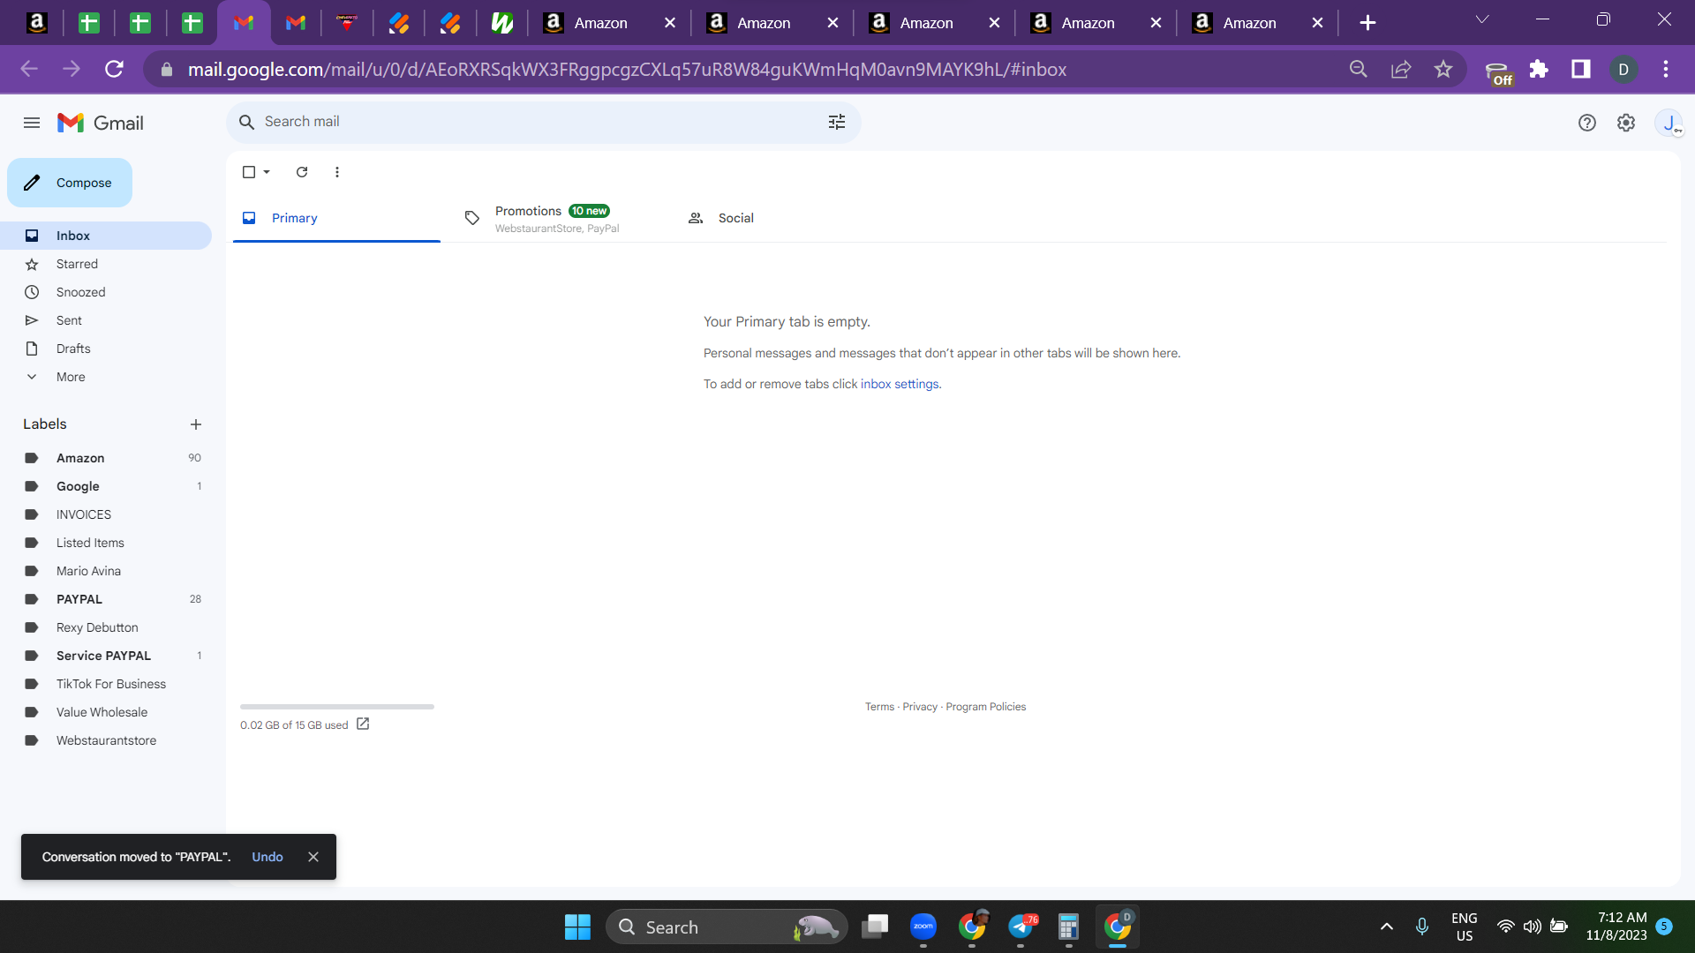Refresh the inbox list
Image resolution: width=1695 pixels, height=953 pixels.
(302, 172)
